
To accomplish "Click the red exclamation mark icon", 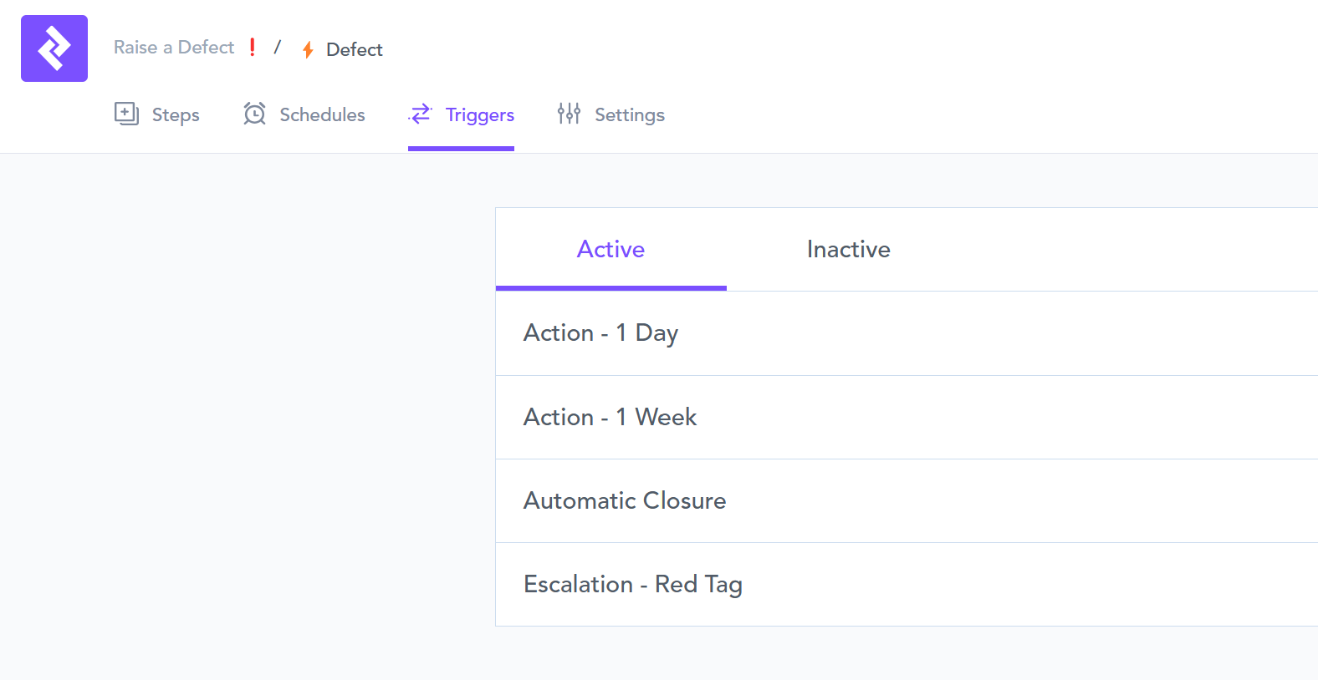I will pos(253,48).
